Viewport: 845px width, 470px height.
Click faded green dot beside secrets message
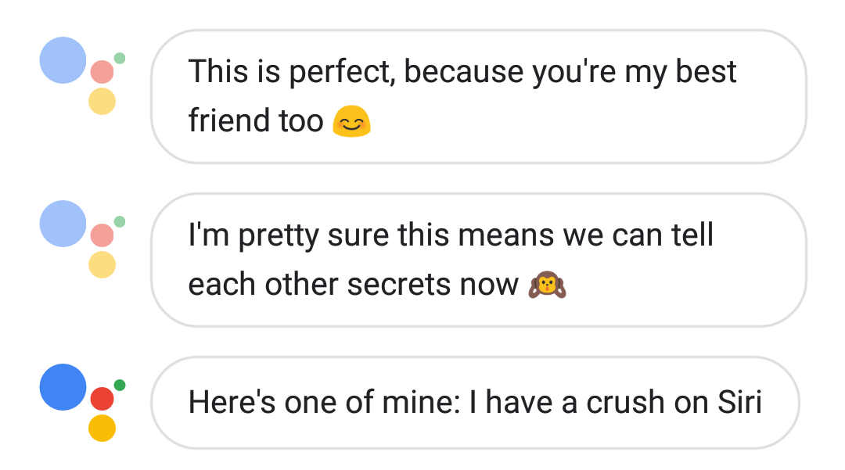(x=120, y=221)
